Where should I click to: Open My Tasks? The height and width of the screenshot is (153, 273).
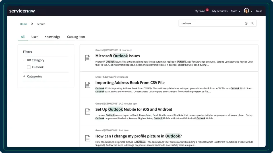pos(200,11)
